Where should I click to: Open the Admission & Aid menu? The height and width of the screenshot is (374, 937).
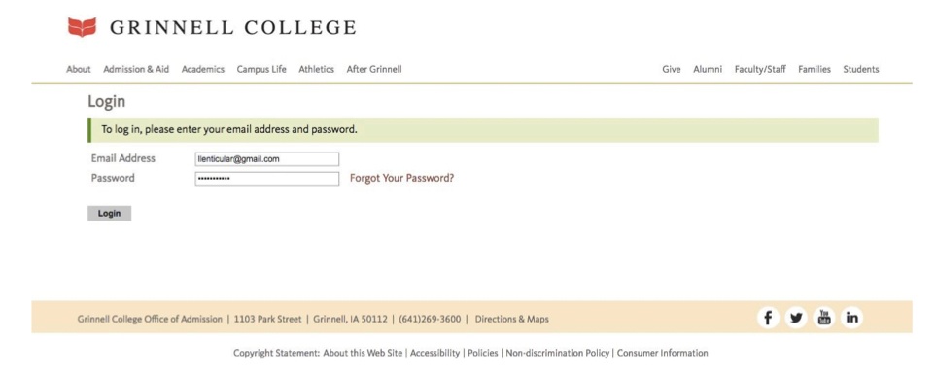136,69
